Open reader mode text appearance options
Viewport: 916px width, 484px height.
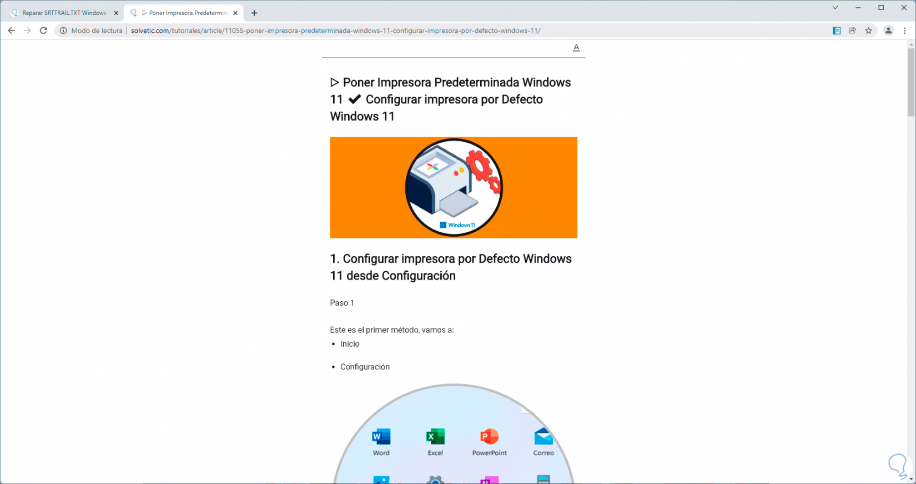576,48
